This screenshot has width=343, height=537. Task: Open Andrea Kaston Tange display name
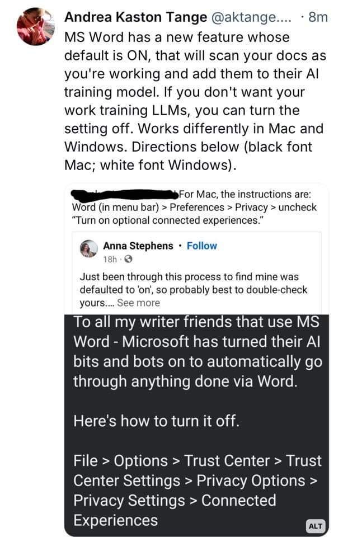click(136, 17)
